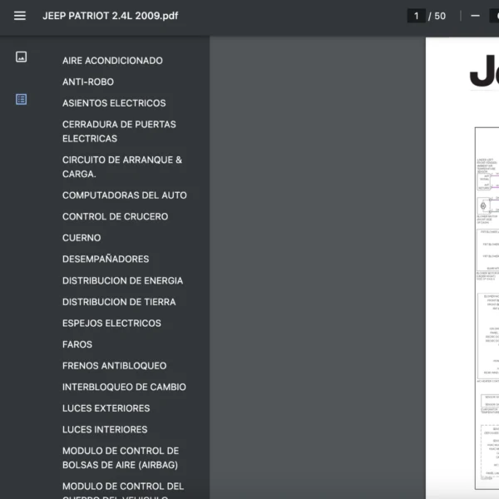The image size is (499, 499).
Task: Click the wiring diagram on the page
Action: coord(487,308)
